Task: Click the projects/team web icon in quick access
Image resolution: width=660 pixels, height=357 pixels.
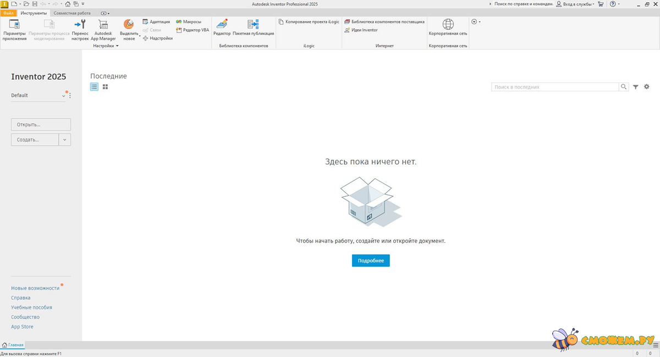Action: (76, 4)
